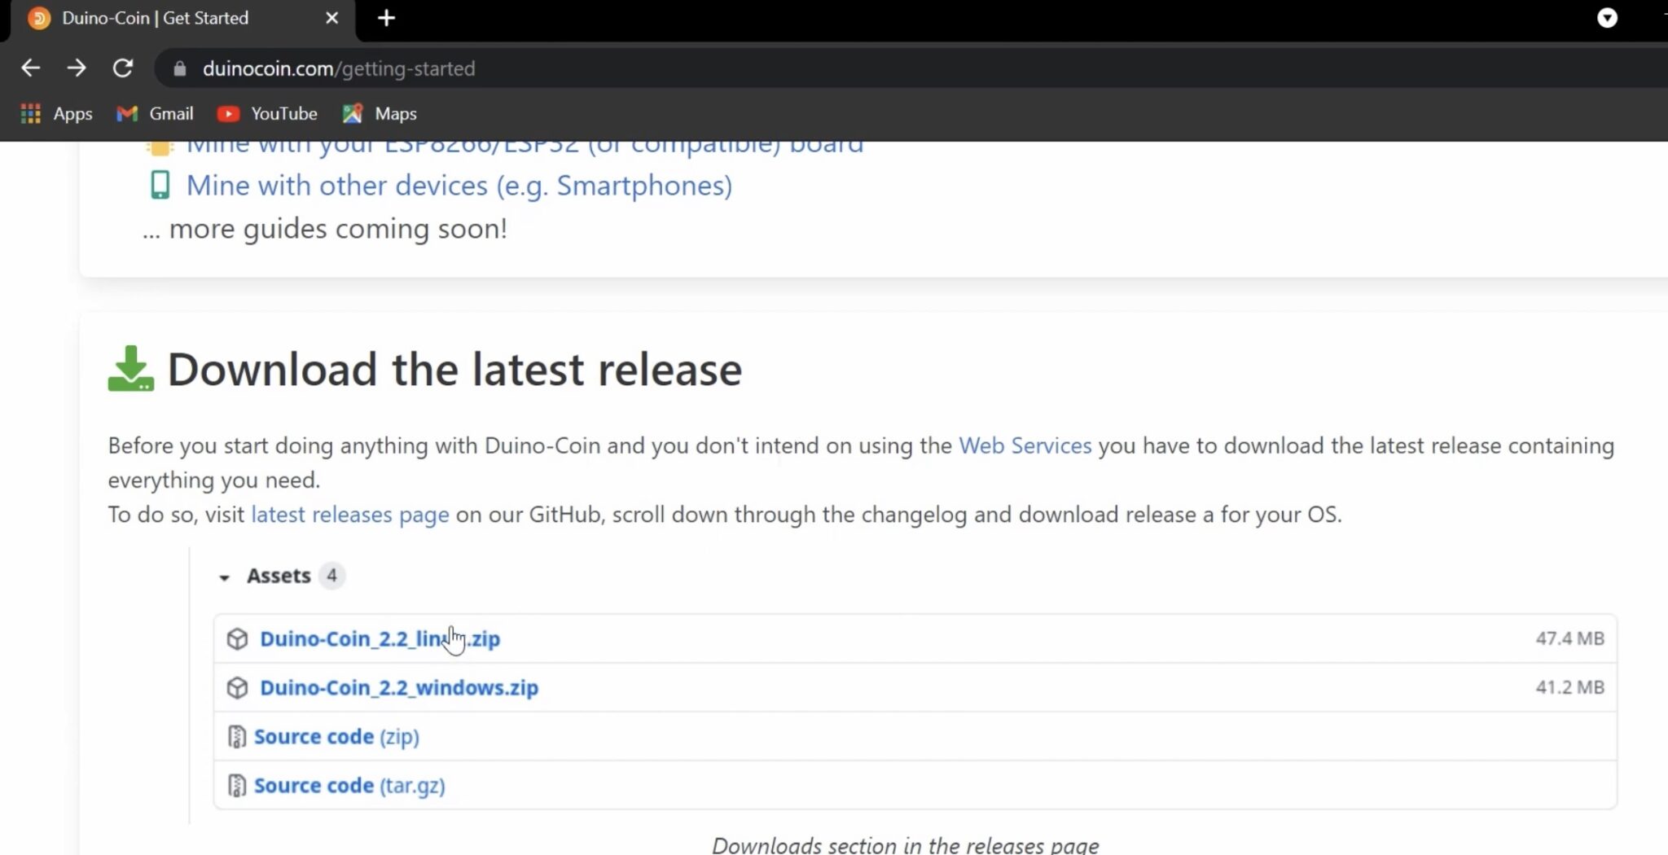This screenshot has height=855, width=1668.
Task: Reload the Duino-Coin page
Action: [123, 68]
